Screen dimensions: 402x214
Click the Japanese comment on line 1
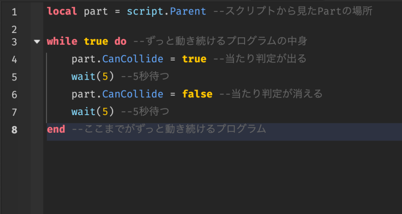[x=293, y=11]
